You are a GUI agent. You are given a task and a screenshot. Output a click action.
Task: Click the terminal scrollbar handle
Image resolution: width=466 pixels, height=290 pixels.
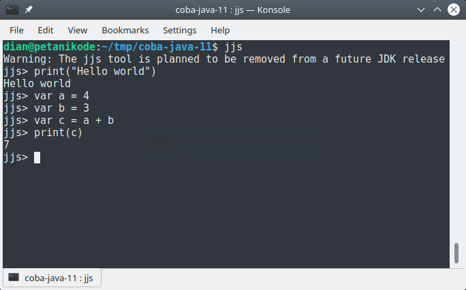[x=456, y=253]
